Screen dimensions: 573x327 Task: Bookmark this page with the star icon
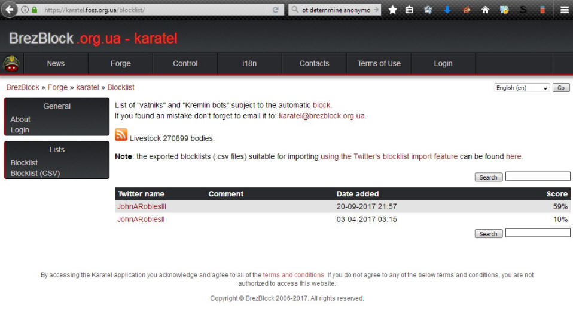(x=392, y=10)
